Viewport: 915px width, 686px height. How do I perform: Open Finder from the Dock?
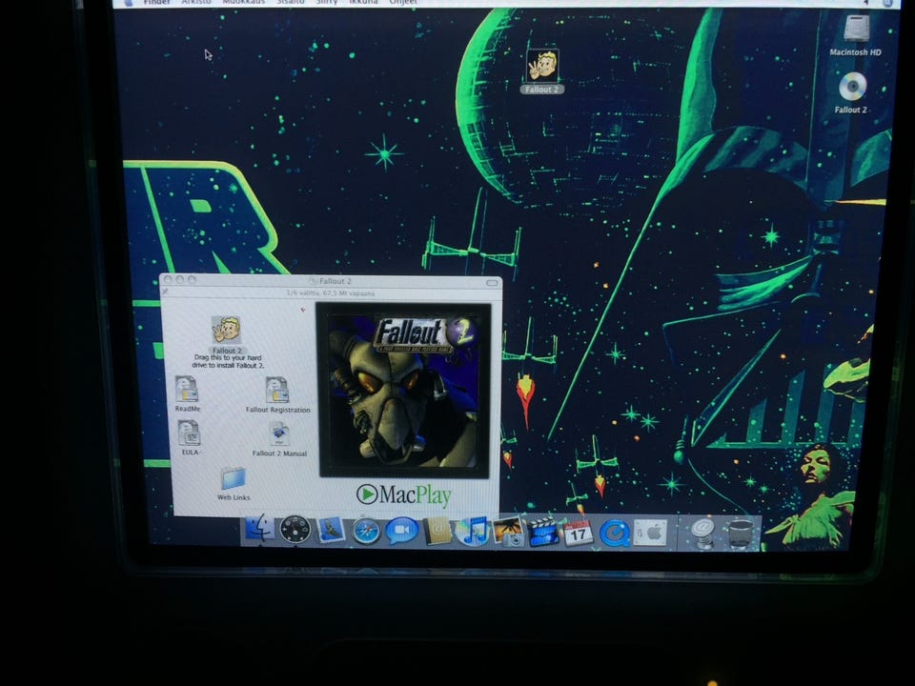click(x=260, y=529)
